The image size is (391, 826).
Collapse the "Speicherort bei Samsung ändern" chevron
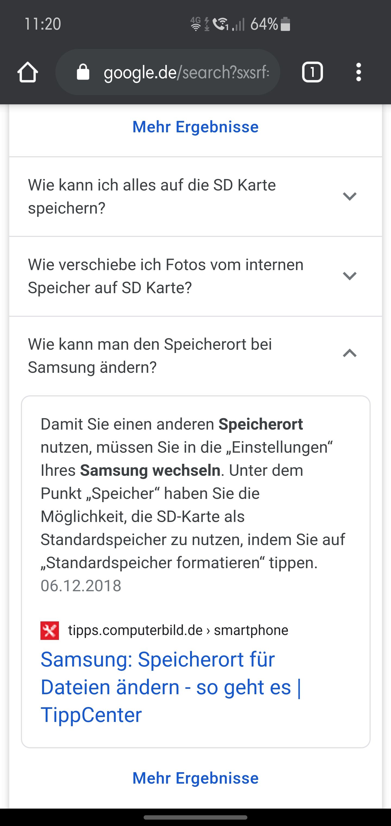click(x=350, y=353)
